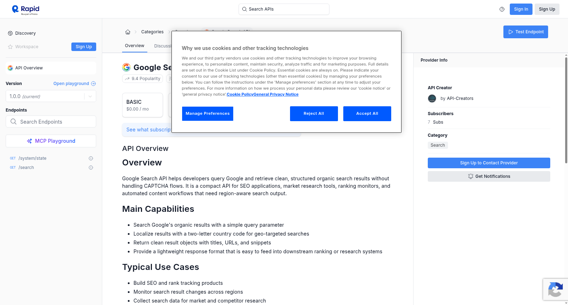Click the by API-Creators name

pyautogui.click(x=457, y=98)
